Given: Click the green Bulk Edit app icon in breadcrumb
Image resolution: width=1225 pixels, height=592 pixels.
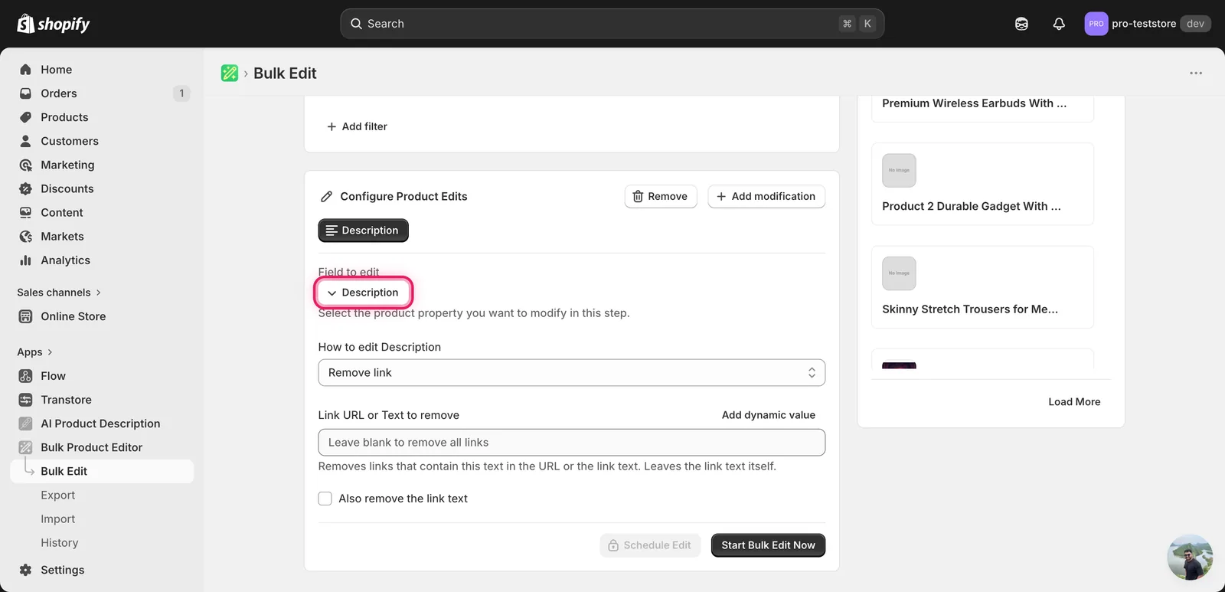Looking at the screenshot, I should [x=230, y=73].
